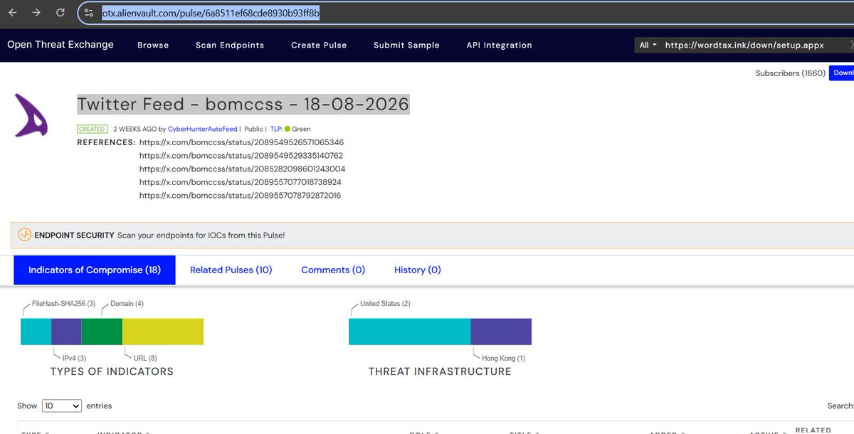Switch to Comments (0) tab
Image resolution: width=854 pixels, height=434 pixels.
(333, 270)
